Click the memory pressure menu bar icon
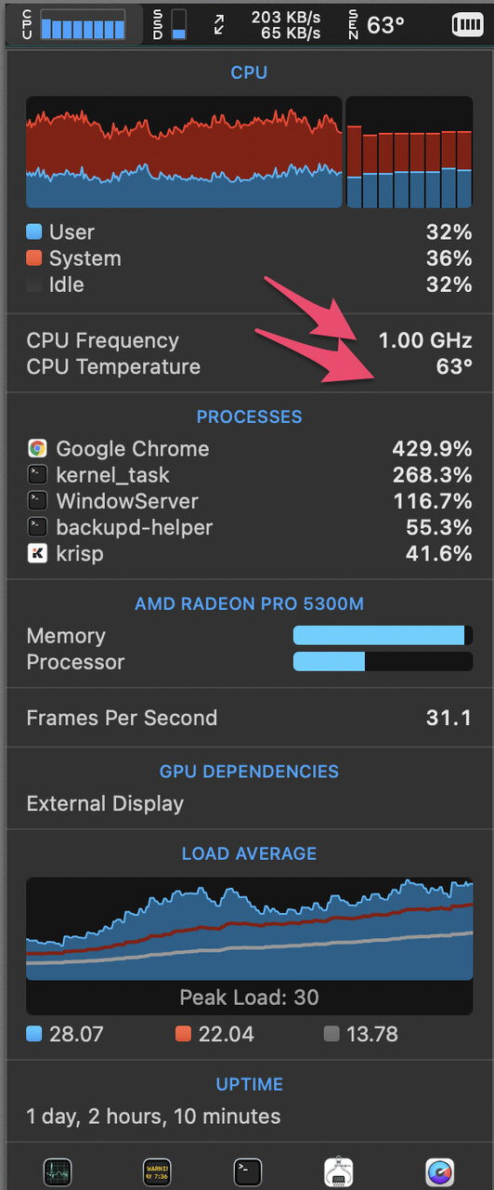 click(468, 25)
